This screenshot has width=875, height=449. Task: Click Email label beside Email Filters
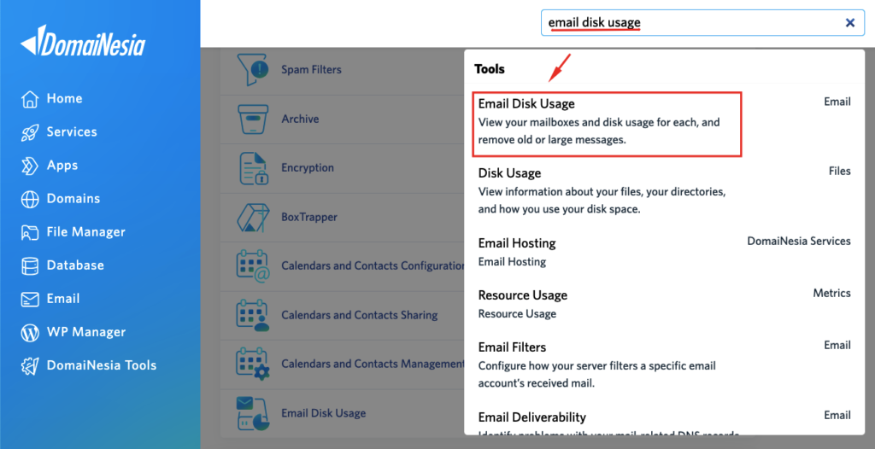coord(837,345)
